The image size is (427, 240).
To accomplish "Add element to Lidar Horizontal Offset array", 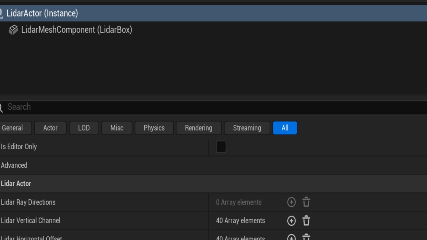I will (x=291, y=238).
